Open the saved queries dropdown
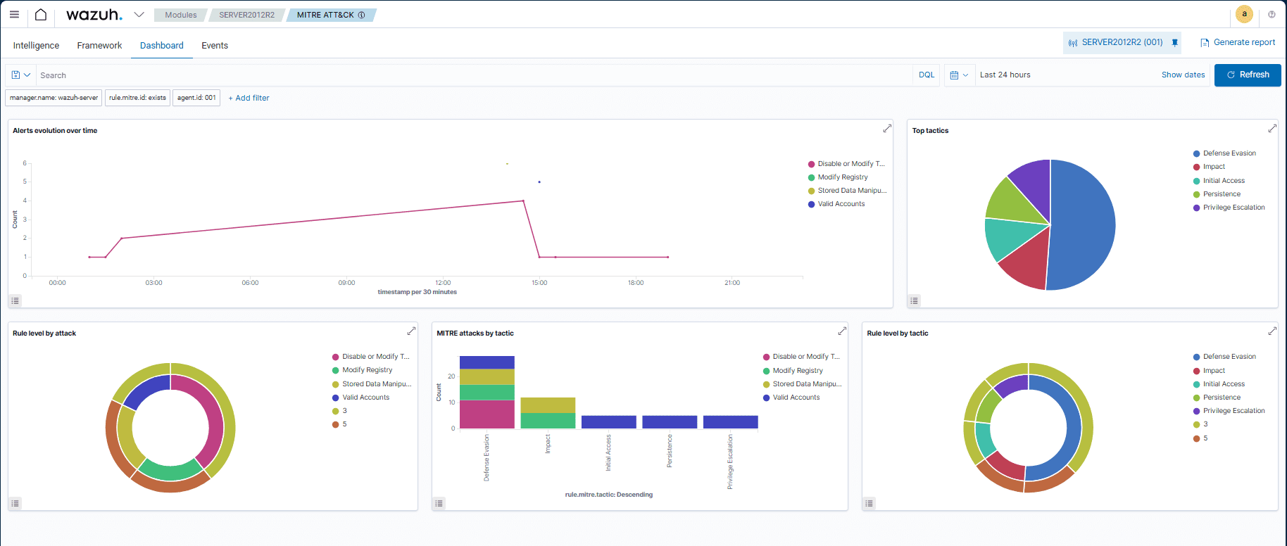 20,75
